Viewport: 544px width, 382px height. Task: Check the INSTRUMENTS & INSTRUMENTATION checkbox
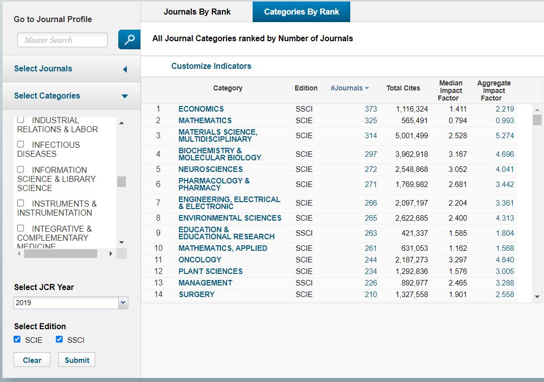point(21,203)
